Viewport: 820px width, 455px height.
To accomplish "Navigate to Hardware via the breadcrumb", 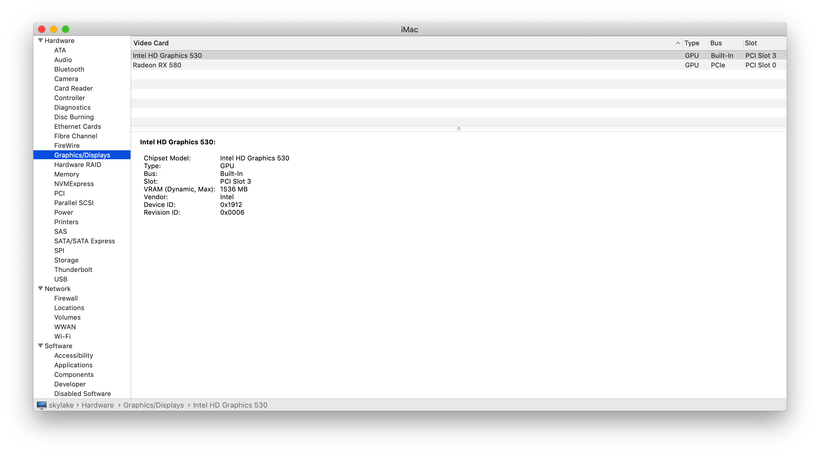I will (98, 405).
